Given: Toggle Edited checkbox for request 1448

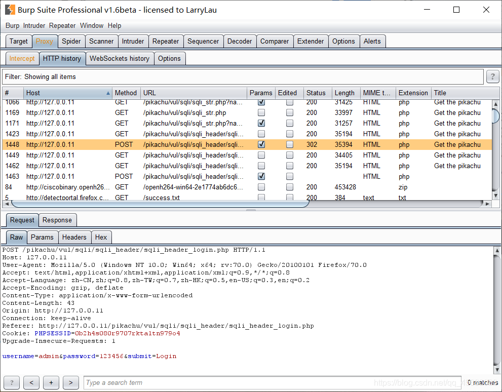Looking at the screenshot, I should pos(290,144).
